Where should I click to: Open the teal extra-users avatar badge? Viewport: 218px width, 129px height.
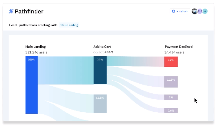(x=205, y=11)
